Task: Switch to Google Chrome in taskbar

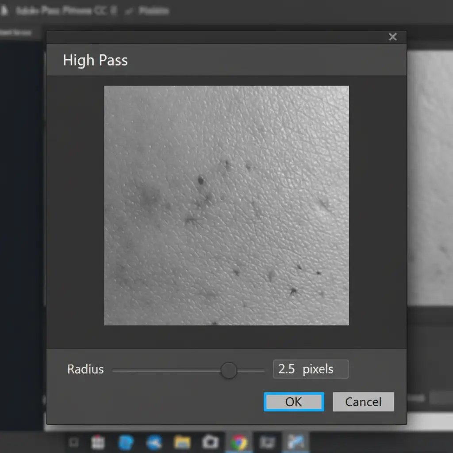Action: (239, 442)
